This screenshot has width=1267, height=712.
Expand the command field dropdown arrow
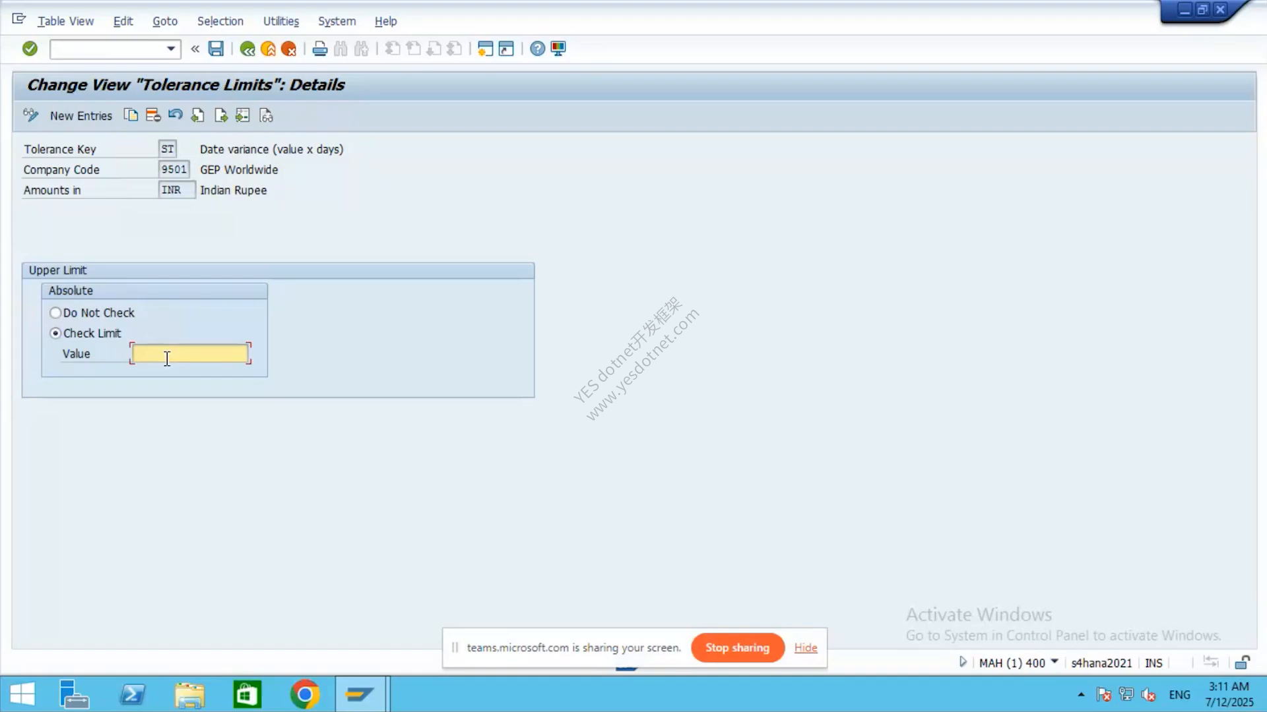click(x=171, y=49)
